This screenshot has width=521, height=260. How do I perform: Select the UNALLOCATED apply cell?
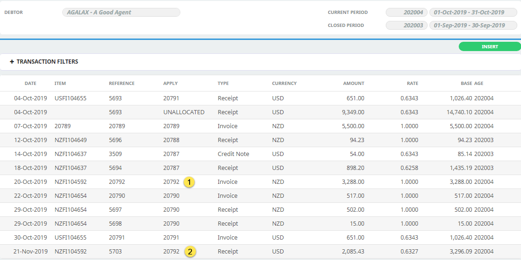[x=184, y=112]
